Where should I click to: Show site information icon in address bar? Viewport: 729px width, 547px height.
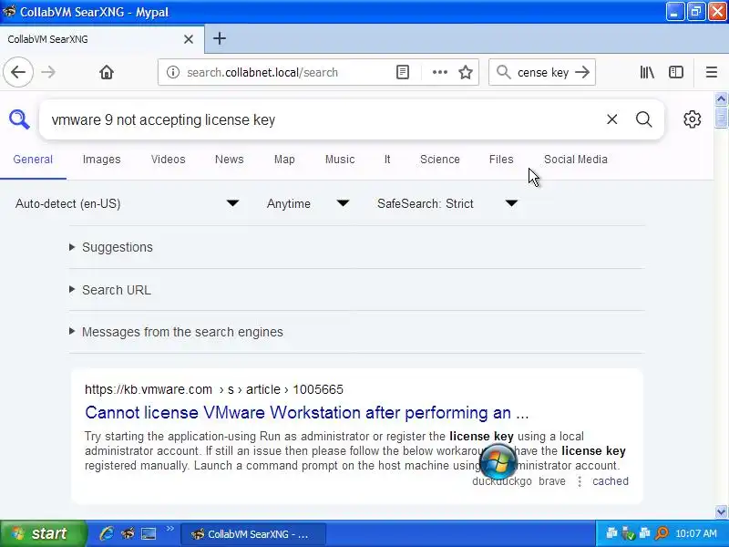pos(173,72)
